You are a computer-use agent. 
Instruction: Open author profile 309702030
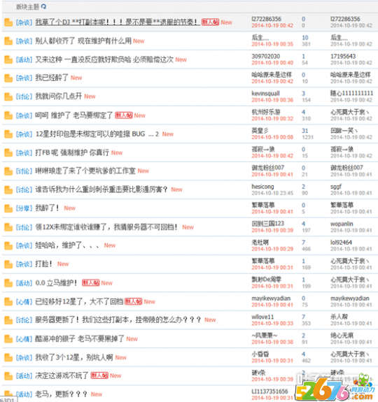tap(265, 56)
